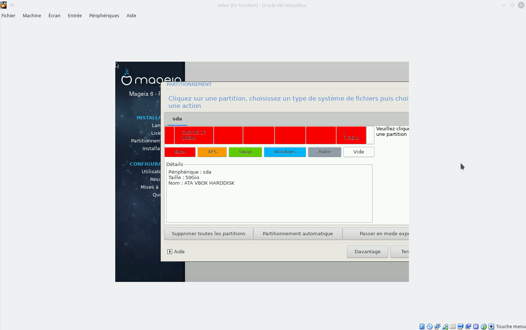Open the Écran menu

click(54, 15)
